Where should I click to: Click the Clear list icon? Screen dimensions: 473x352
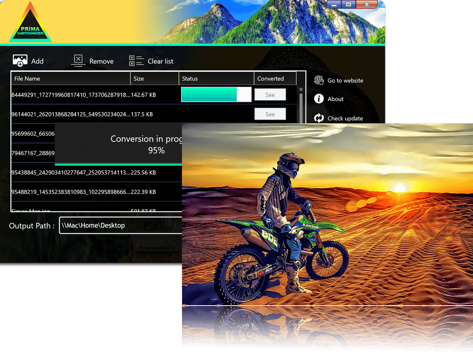tap(136, 61)
